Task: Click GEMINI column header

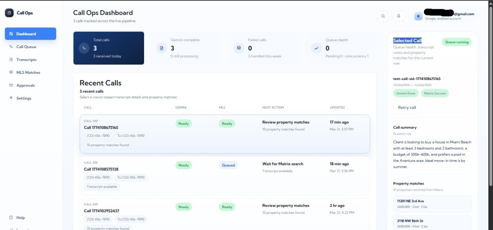Action: coord(181,107)
